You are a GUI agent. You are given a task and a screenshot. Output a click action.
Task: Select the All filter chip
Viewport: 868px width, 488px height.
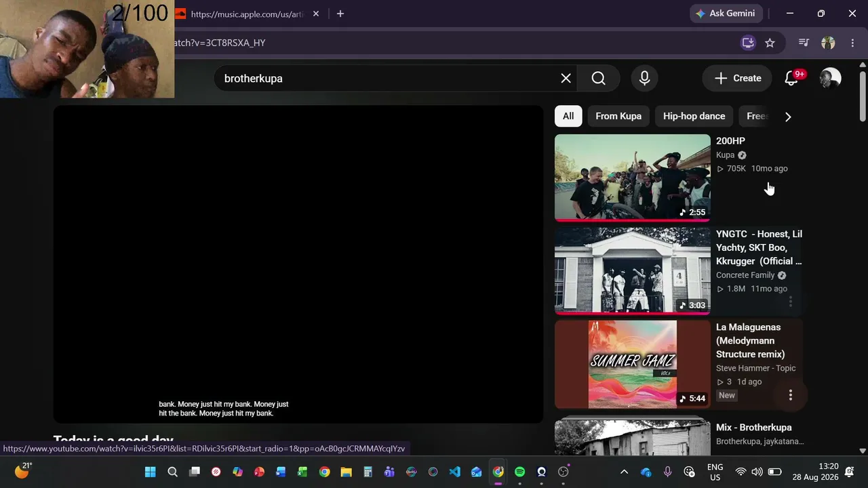point(568,117)
